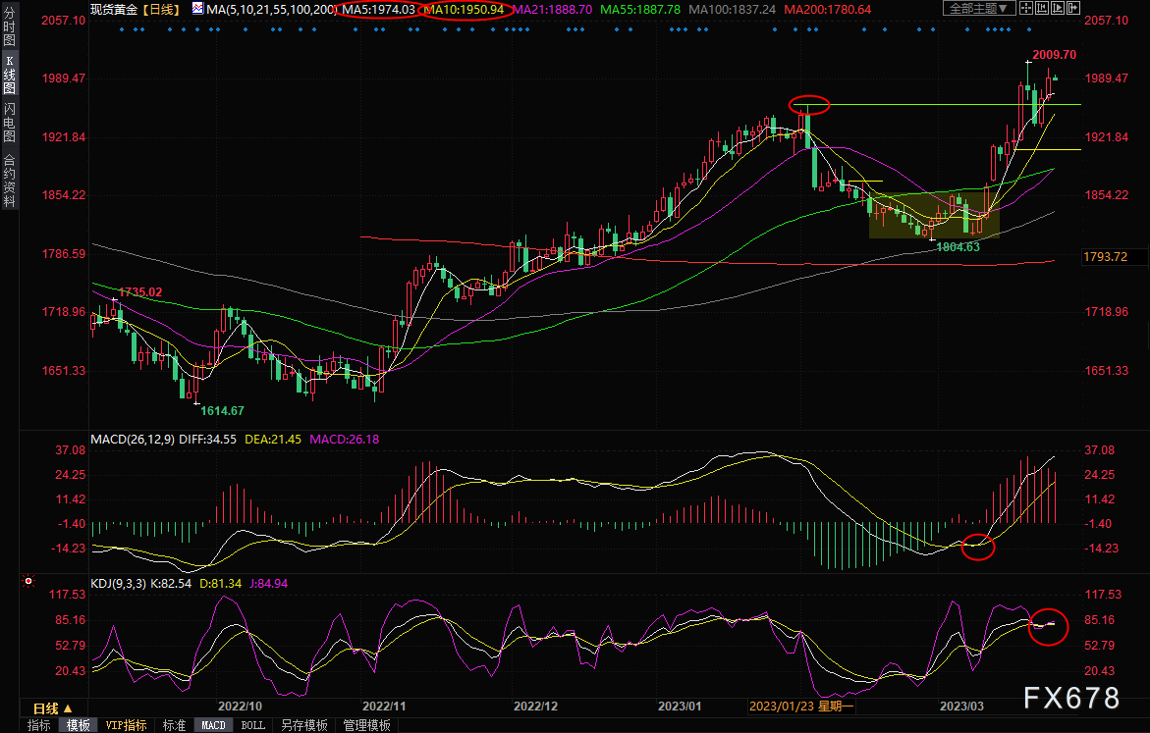Screen dimensions: 1150x733
Task: Click the DIFF:34.55 value
Action: [207, 439]
